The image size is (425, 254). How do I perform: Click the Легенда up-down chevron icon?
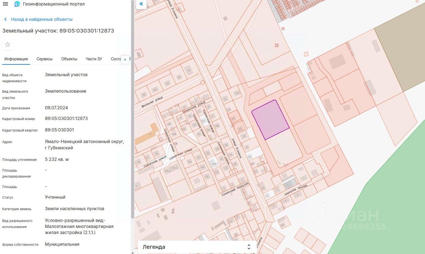click(x=249, y=247)
